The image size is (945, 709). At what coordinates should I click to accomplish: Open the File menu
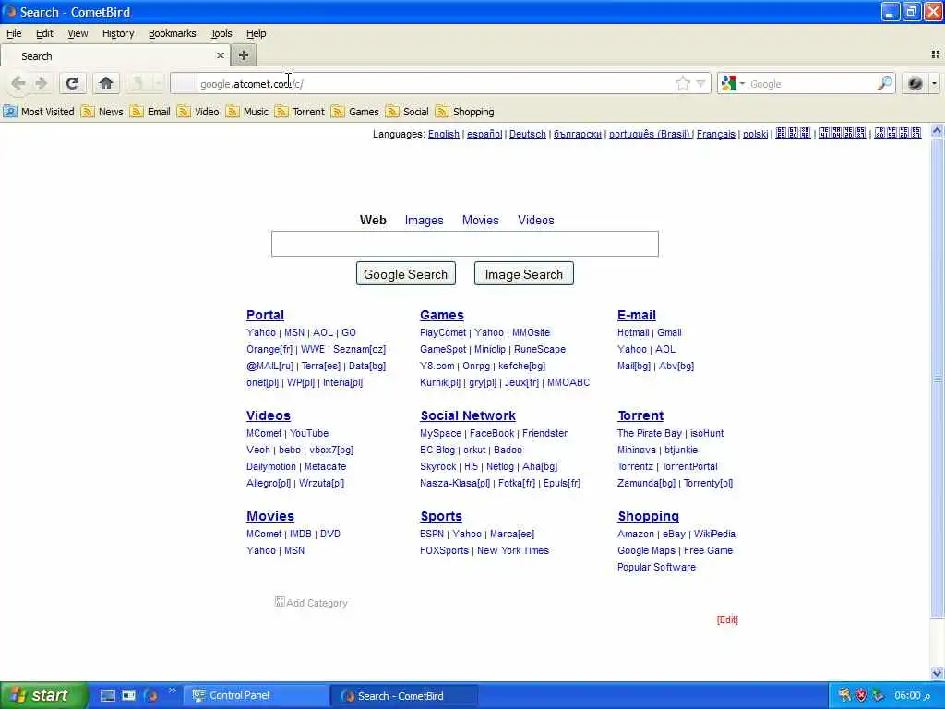click(14, 33)
